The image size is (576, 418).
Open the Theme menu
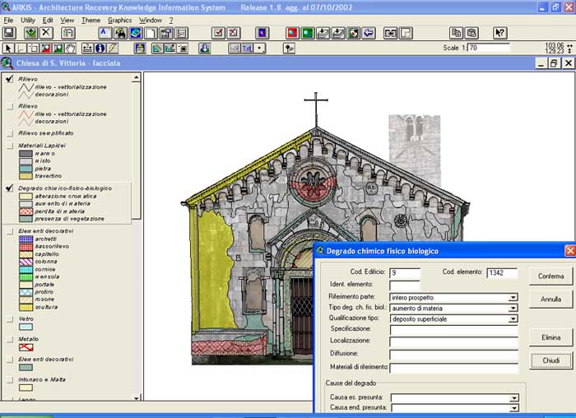point(91,19)
